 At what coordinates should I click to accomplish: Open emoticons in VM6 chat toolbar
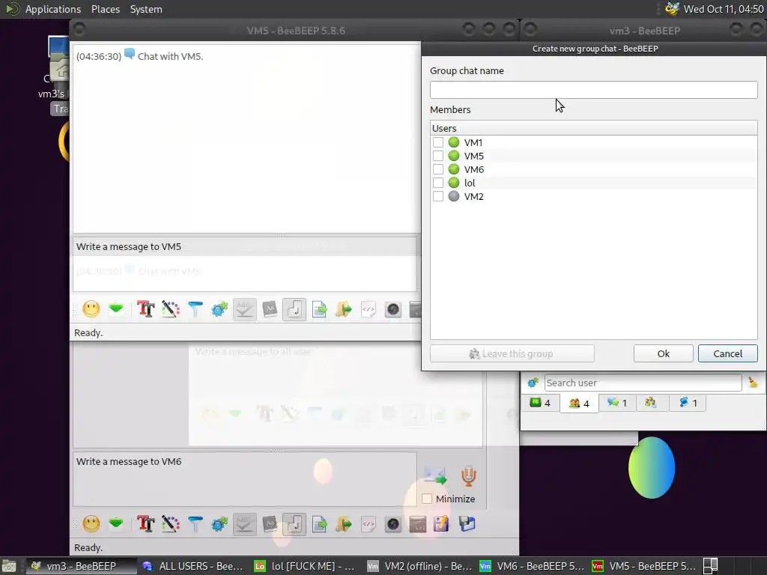click(x=91, y=524)
